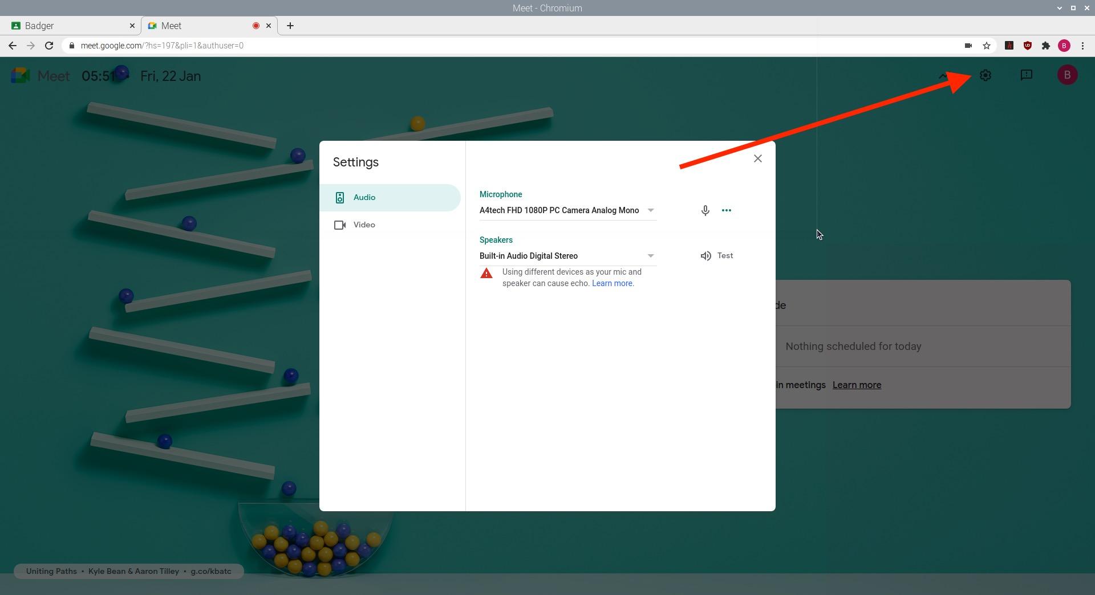Open the Chromium profile avatar
The width and height of the screenshot is (1095, 595).
coord(1064,46)
